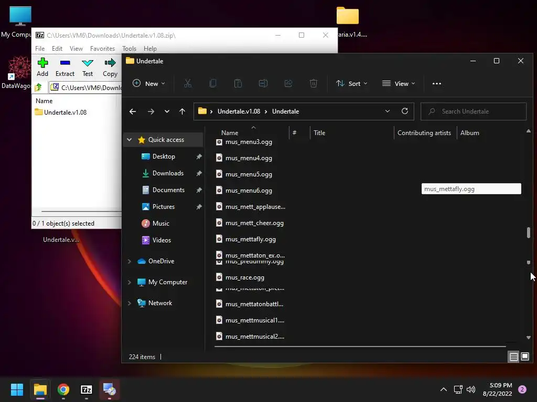Image resolution: width=537 pixels, height=402 pixels.
Task: Select file mus_race.ogg
Action: [x=244, y=277]
